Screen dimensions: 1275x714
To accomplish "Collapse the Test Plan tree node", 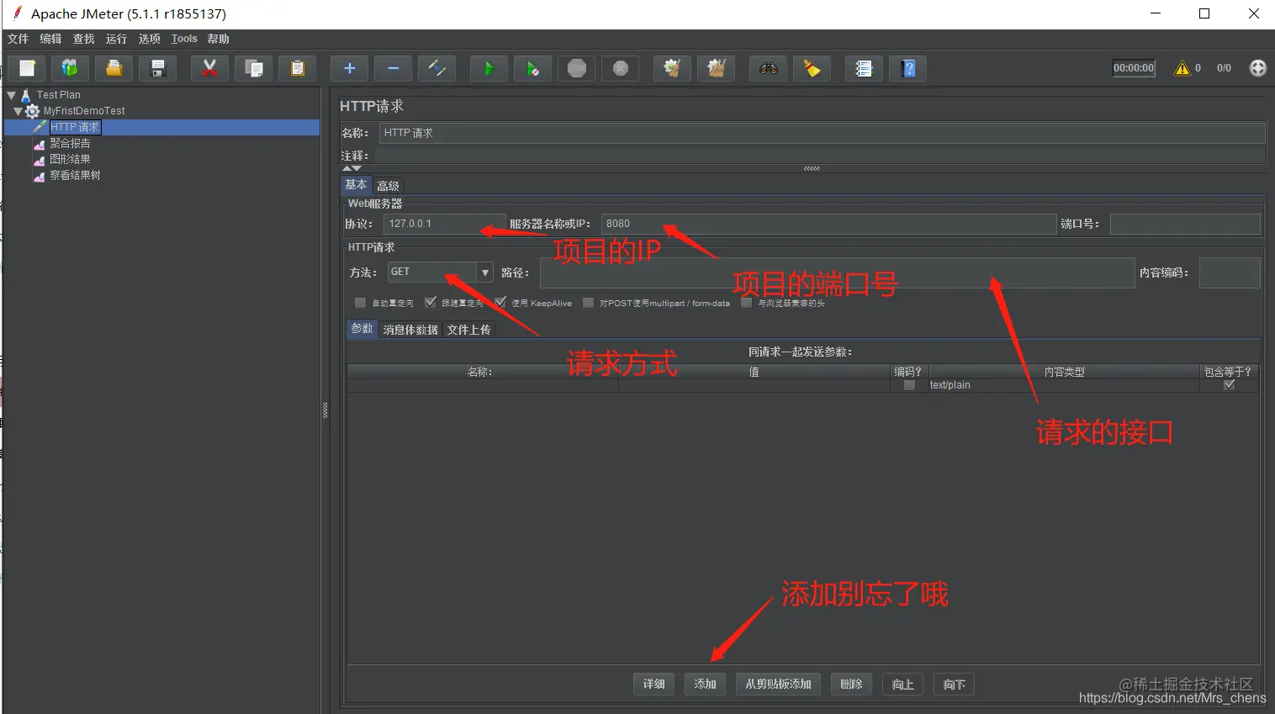I will click(x=12, y=95).
